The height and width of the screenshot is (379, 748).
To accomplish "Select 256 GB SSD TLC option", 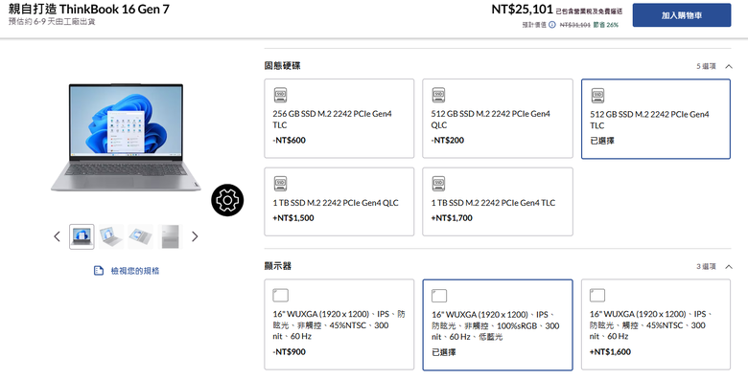I will click(x=339, y=119).
